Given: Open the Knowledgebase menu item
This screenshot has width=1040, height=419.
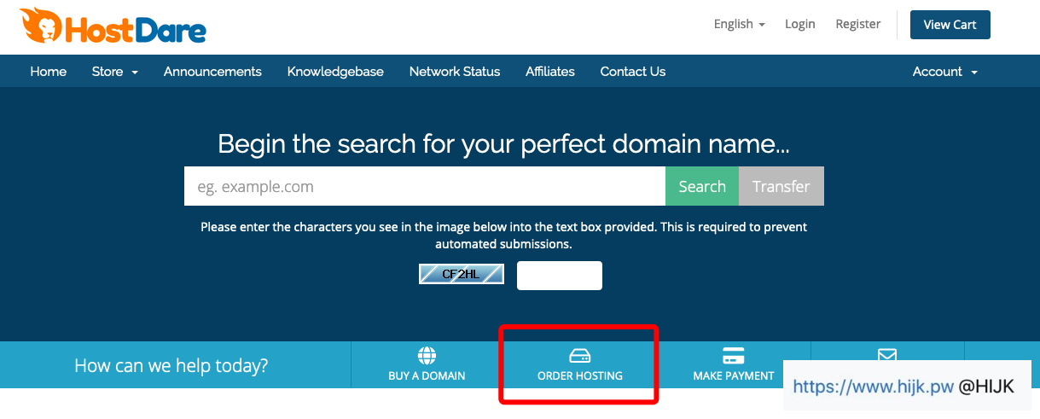Looking at the screenshot, I should click(335, 72).
